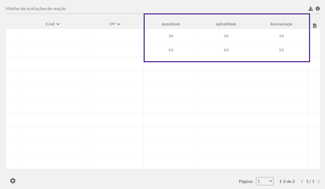
Task: Click the download icon in the top right
Action: 311,8
